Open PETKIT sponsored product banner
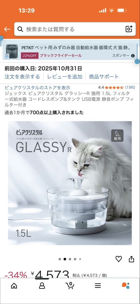 coord(70,51)
